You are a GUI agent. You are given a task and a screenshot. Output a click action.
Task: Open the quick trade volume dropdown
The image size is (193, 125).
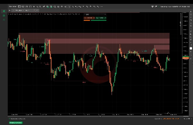coord(95,14)
